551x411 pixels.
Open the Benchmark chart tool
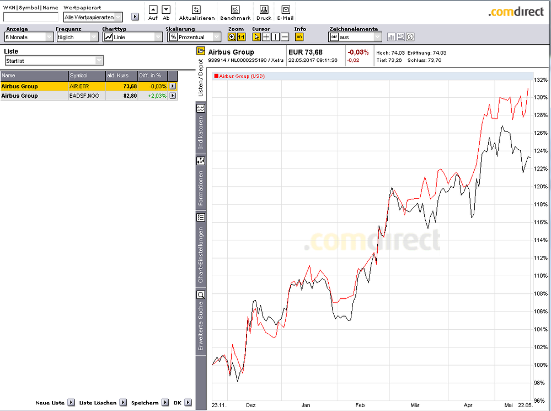[235, 10]
